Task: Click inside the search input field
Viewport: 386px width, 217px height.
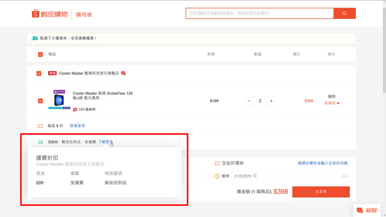Action: tap(259, 13)
